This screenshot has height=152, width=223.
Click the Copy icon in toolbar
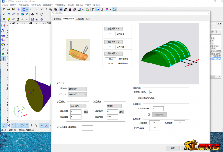click(51, 10)
